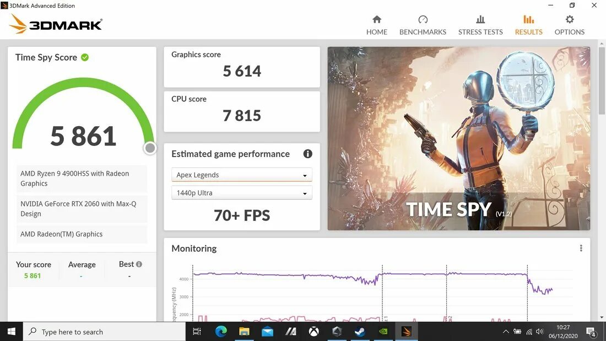The image size is (606, 341).
Task: Click the taskbar search box
Action: 104,332
